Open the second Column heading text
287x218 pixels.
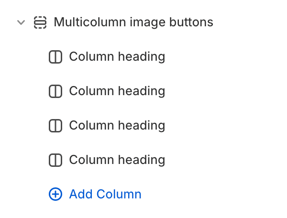[117, 91]
